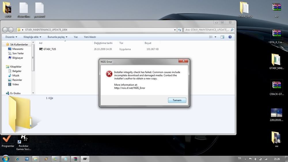Select Ev Grubu in navigation pane

pyautogui.click(x=13, y=93)
